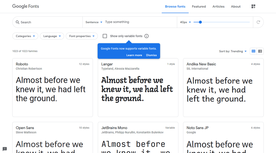Click the '1023 of 1023 families' count

pyautogui.click(x=25, y=51)
